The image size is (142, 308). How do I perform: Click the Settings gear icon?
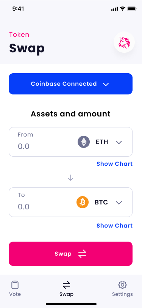click(122, 285)
